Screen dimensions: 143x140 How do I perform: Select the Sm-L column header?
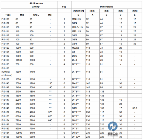coord(36,15)
